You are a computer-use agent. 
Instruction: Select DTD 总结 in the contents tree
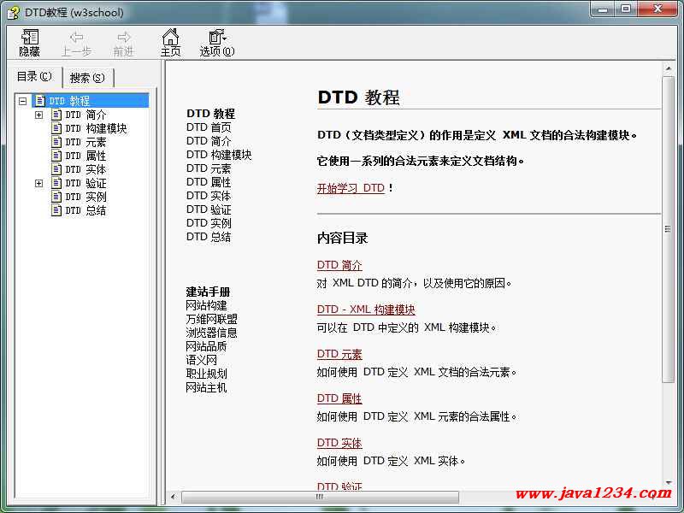tap(85, 210)
